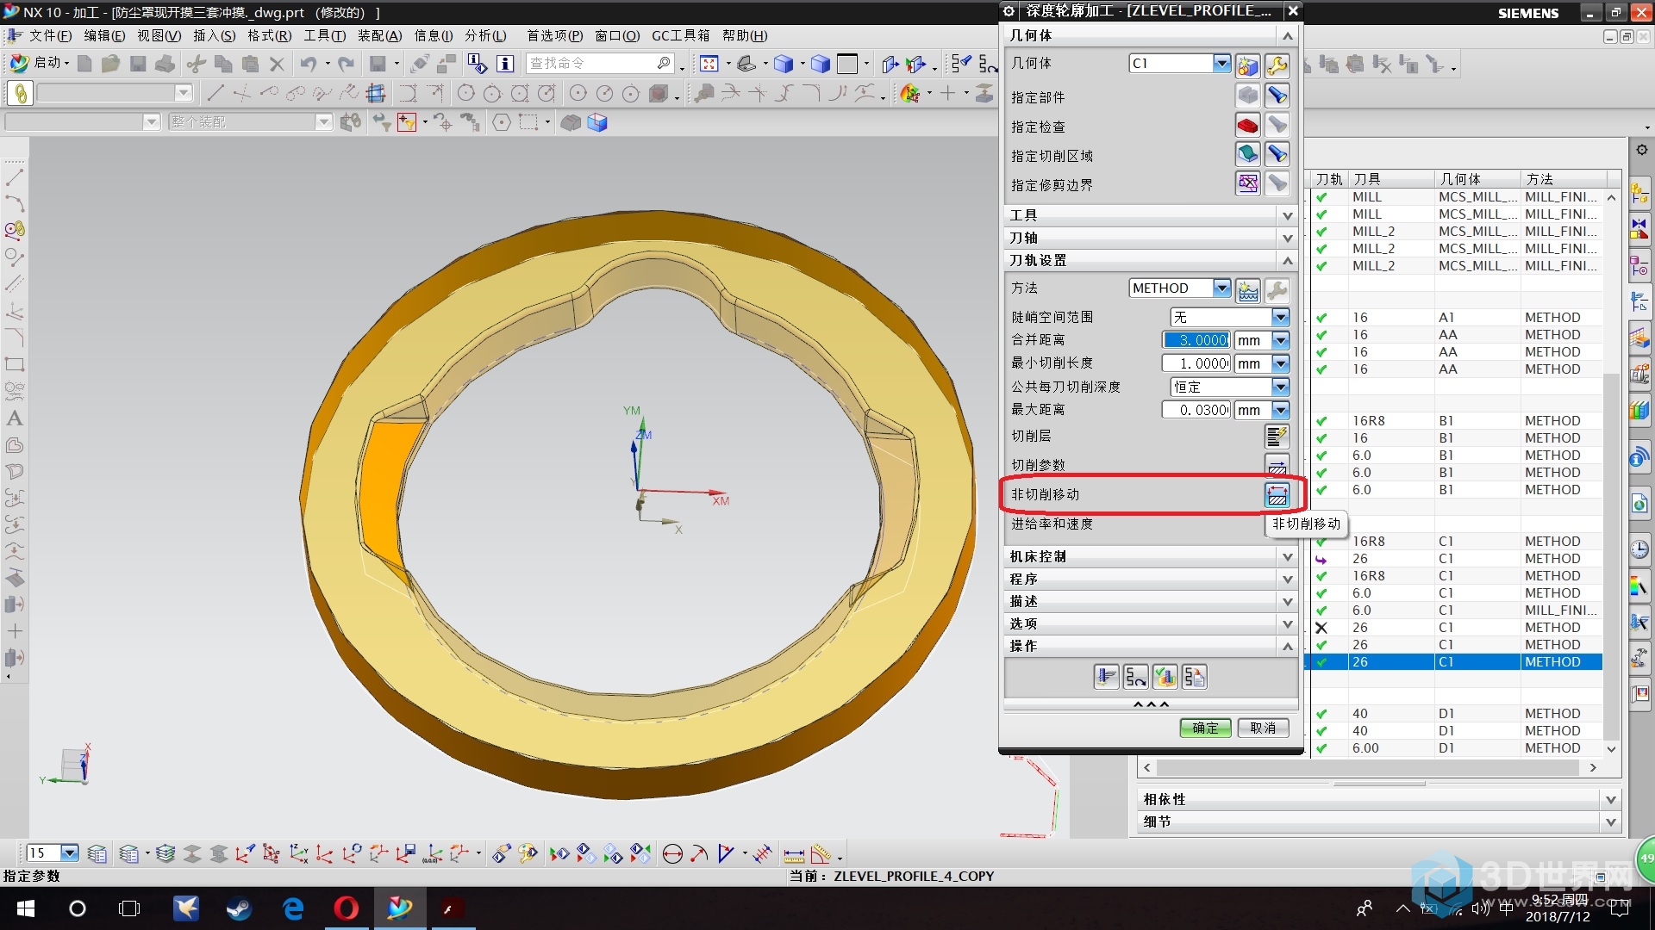Open 几何体 C1 dropdown
This screenshot has width=1655, height=930.
point(1221,63)
